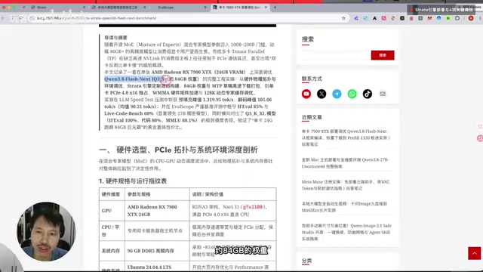This screenshot has height=272, width=483.
Task: Click table cell Ubuntu 24.04.4 LTS
Action: coord(149,267)
